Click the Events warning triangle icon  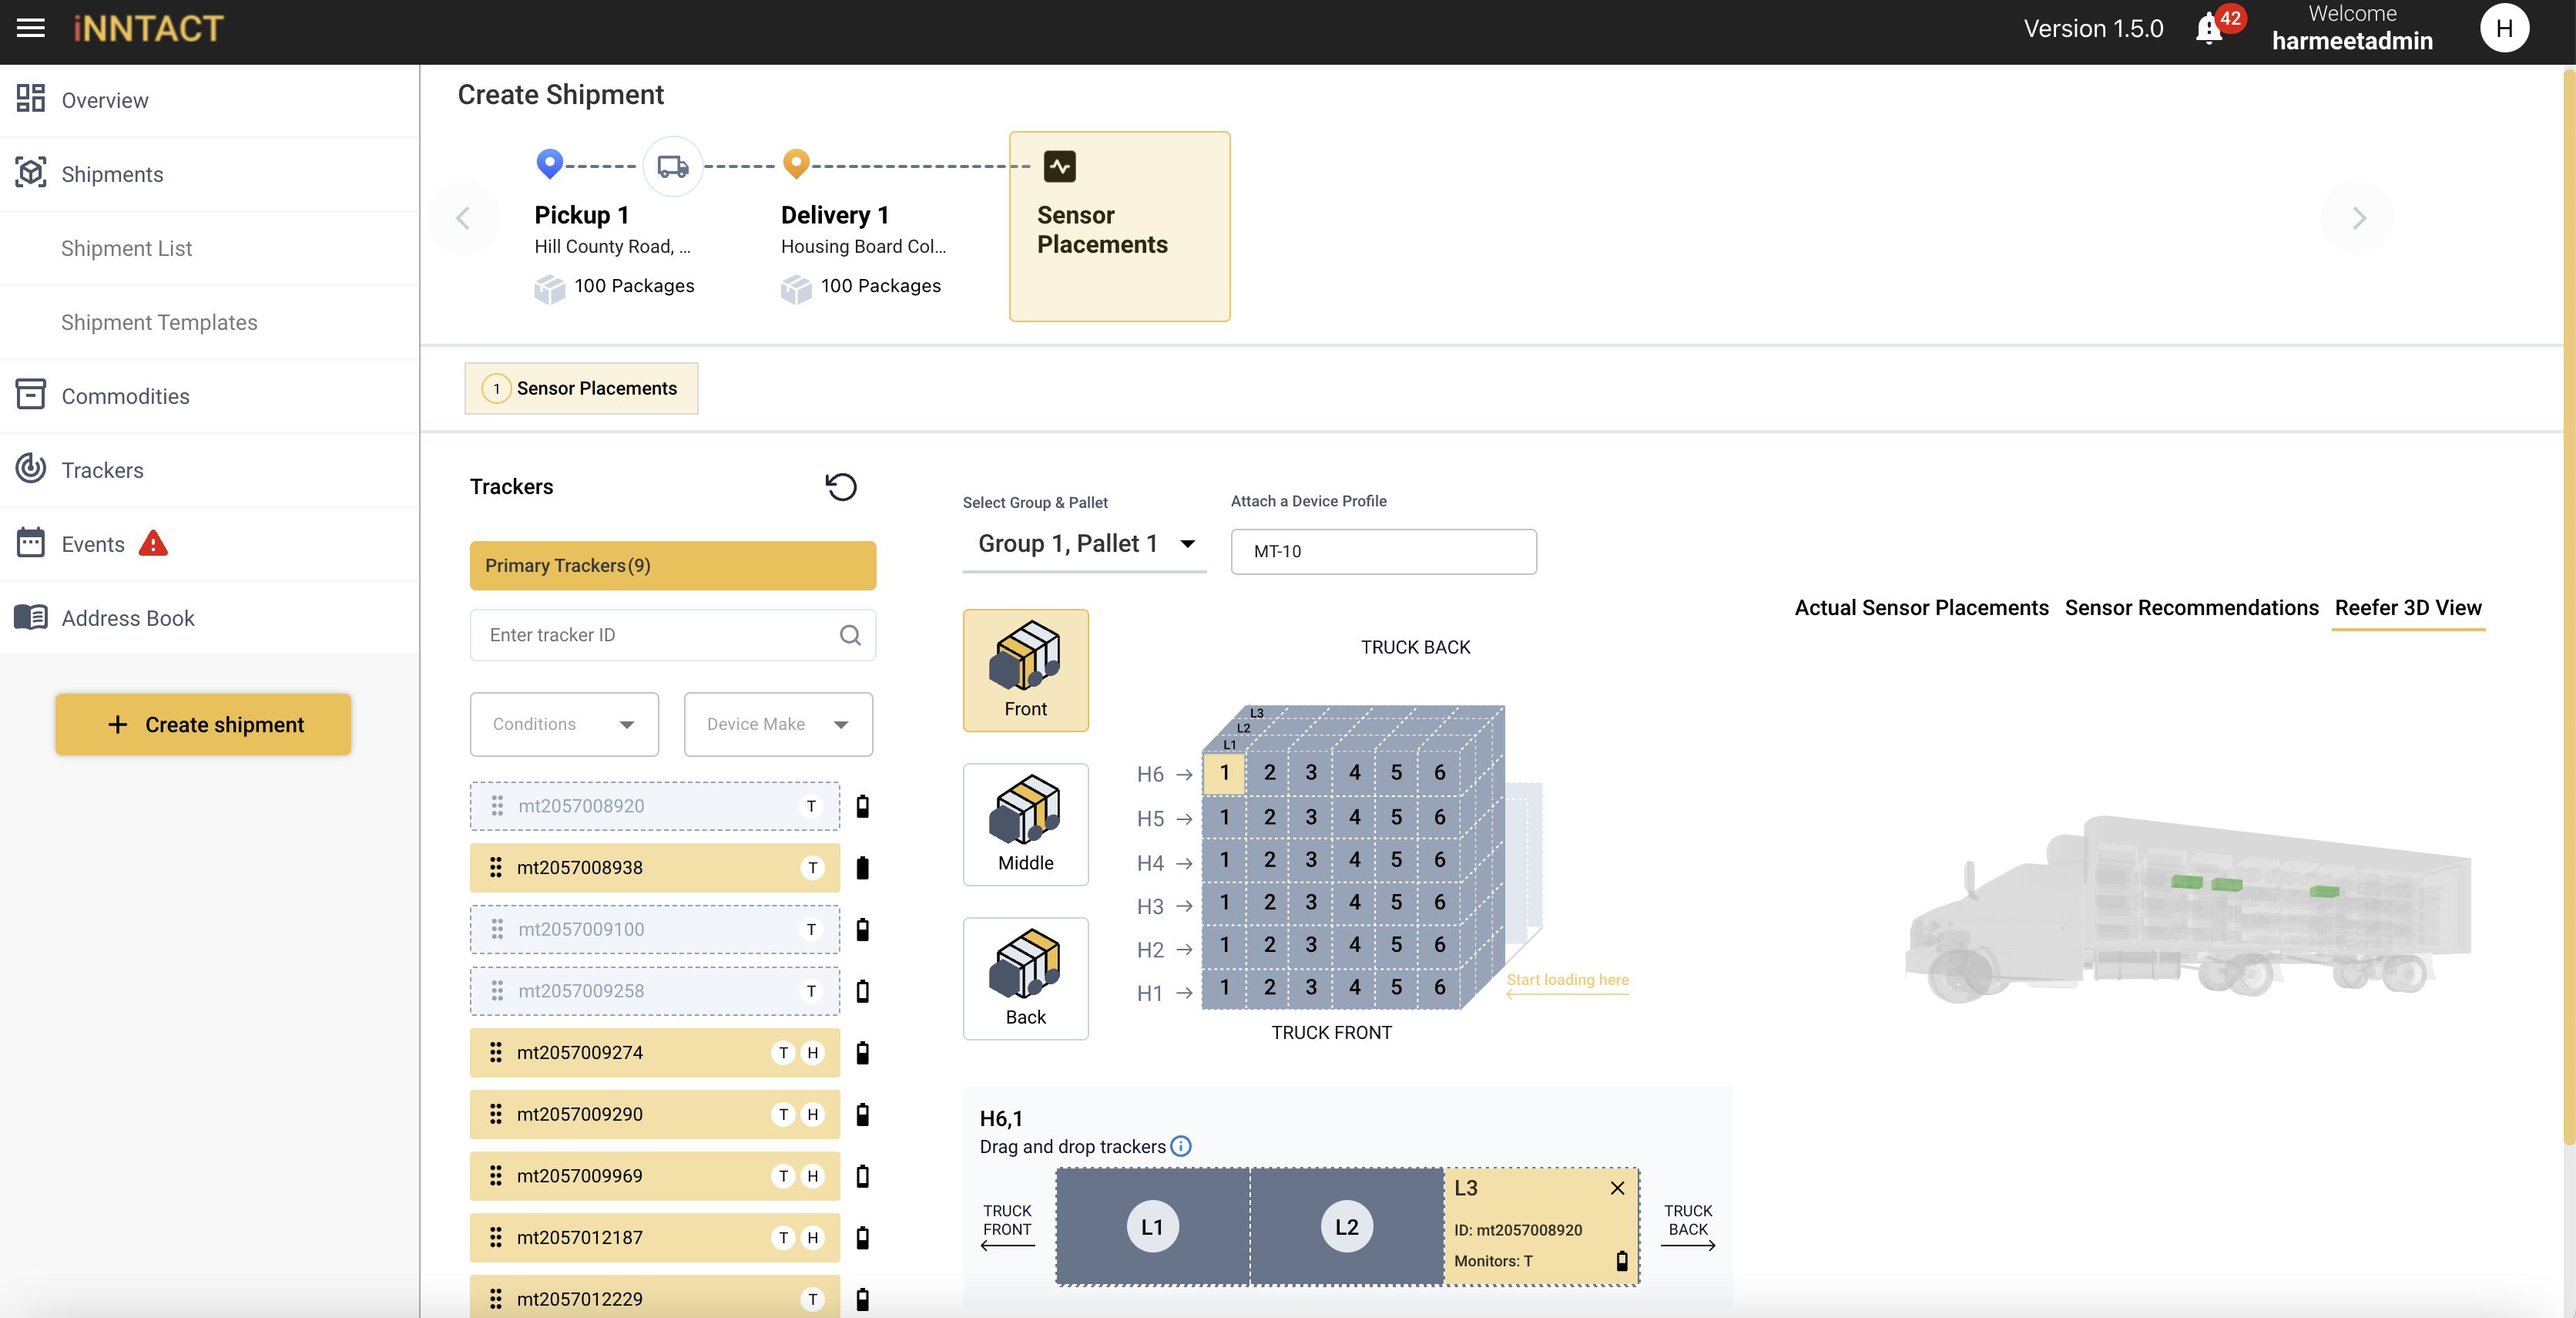[x=153, y=543]
